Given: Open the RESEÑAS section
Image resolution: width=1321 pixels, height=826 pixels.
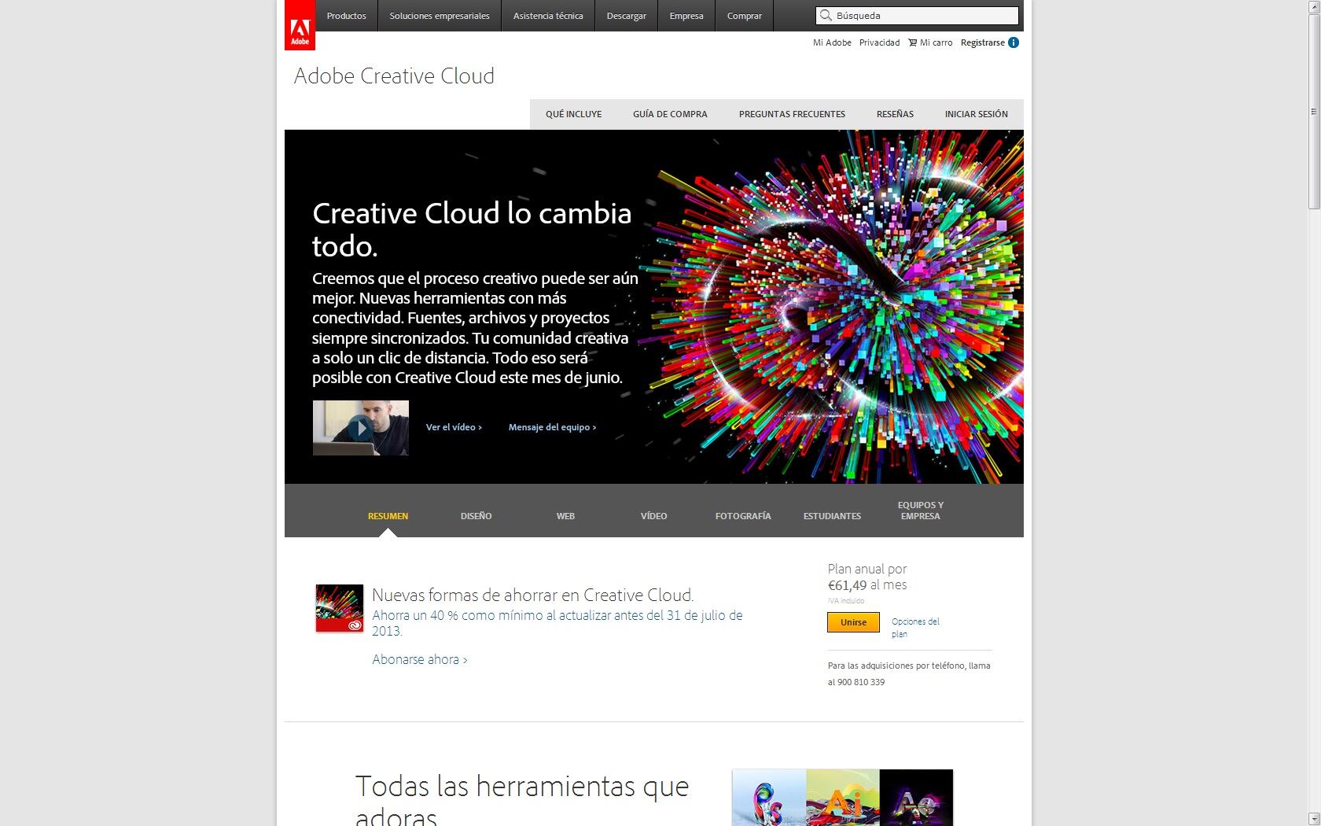Looking at the screenshot, I should tap(895, 114).
